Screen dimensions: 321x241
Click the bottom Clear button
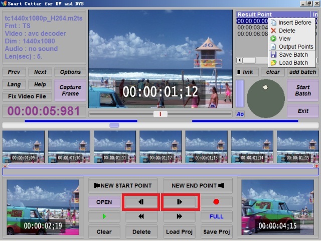pos(104,232)
